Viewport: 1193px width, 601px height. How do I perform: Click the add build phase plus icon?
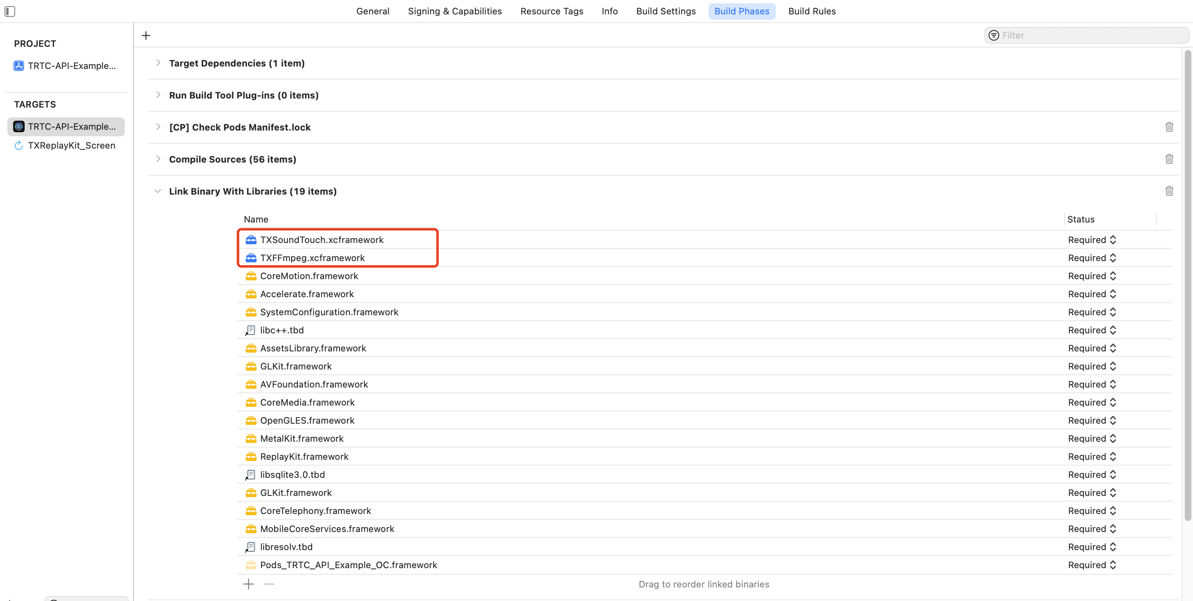click(x=146, y=36)
